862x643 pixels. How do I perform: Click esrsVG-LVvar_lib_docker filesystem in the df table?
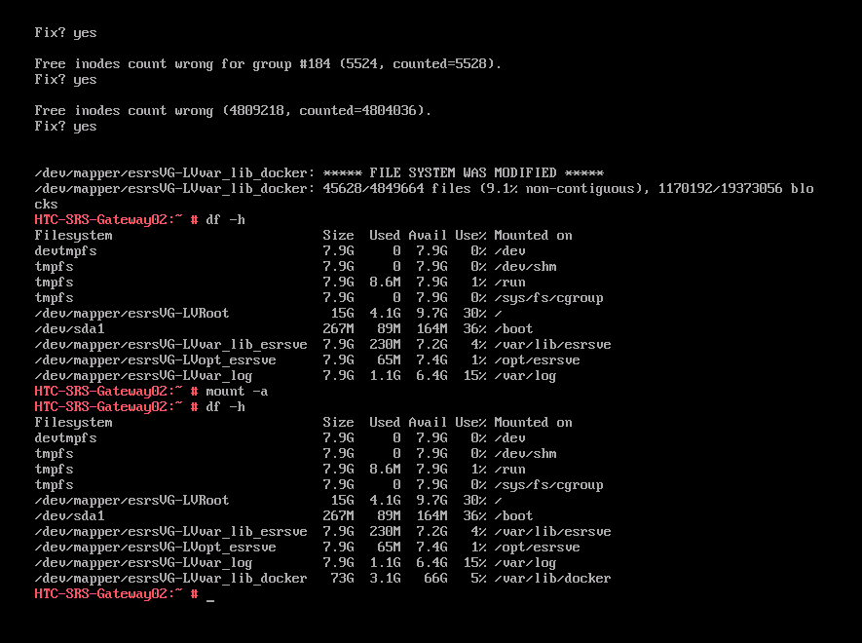(x=170, y=578)
